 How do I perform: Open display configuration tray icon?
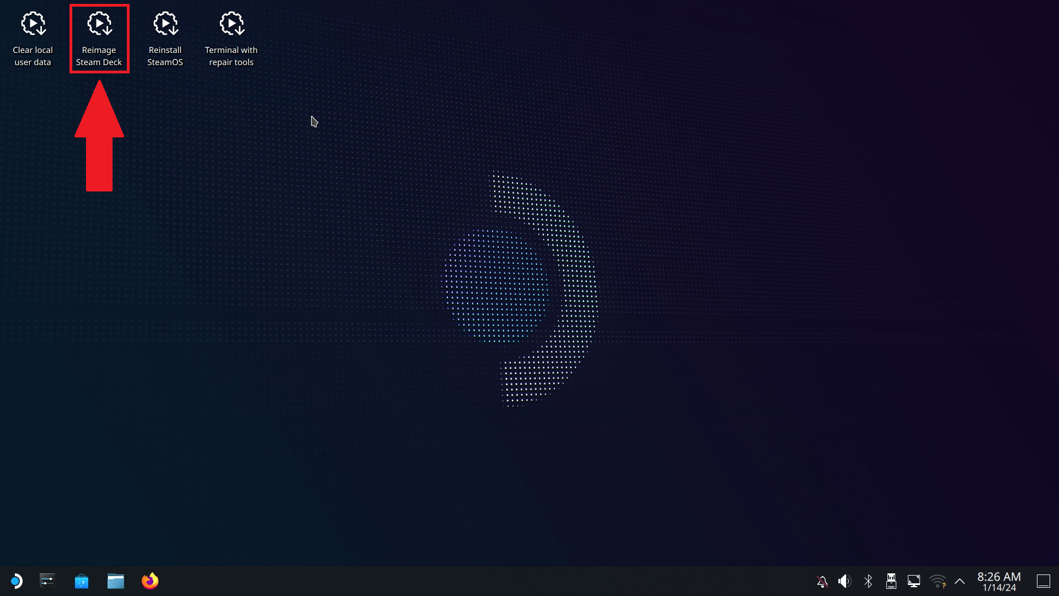click(x=914, y=581)
